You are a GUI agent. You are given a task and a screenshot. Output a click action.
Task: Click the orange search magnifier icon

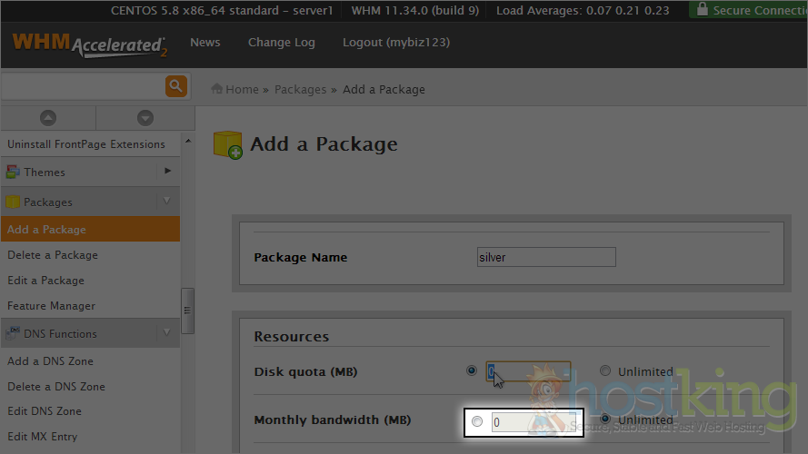pos(175,86)
